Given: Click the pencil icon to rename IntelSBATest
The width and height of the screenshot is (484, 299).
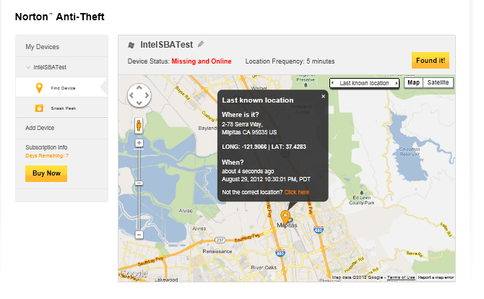Looking at the screenshot, I should [201, 44].
